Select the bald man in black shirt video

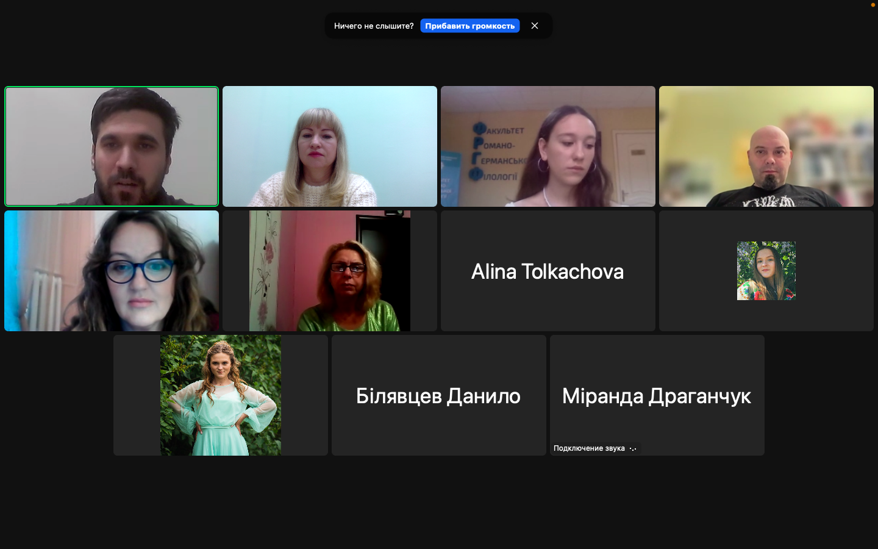pyautogui.click(x=766, y=146)
